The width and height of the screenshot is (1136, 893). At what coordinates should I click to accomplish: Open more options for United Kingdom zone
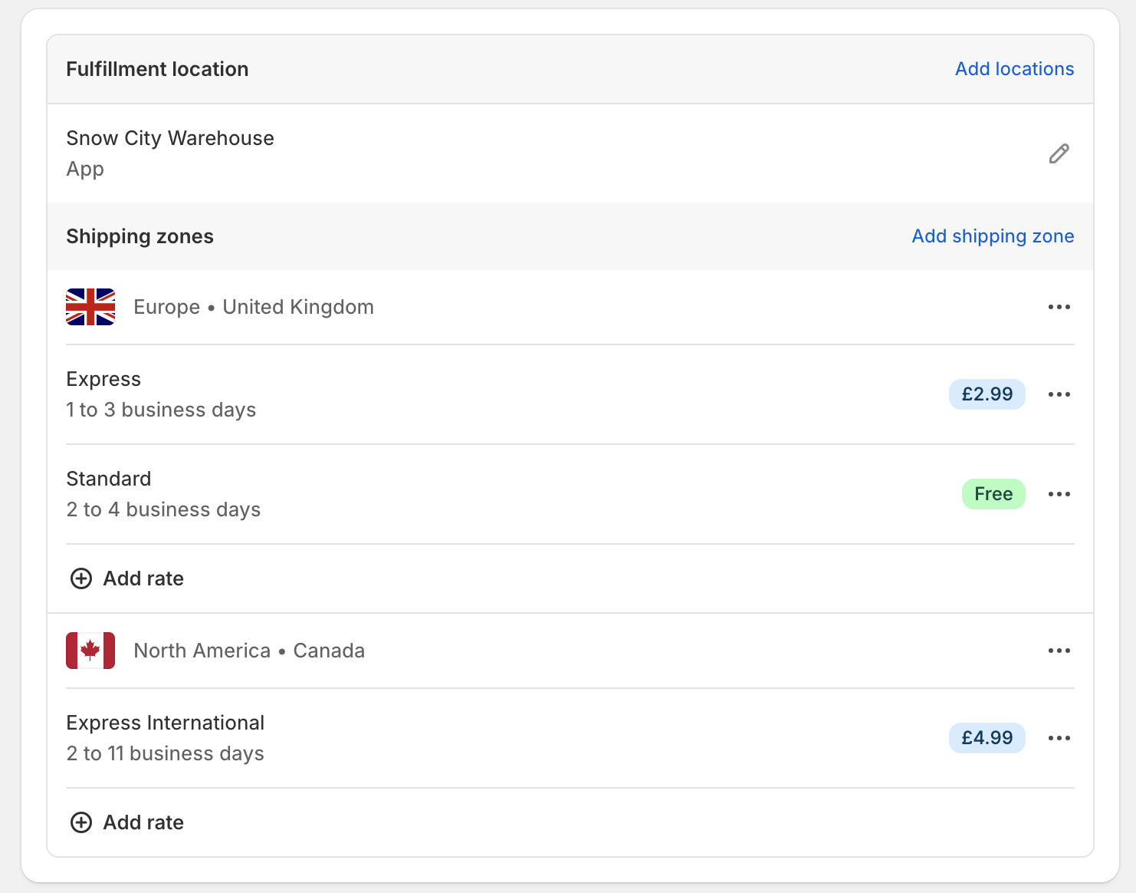click(x=1059, y=307)
